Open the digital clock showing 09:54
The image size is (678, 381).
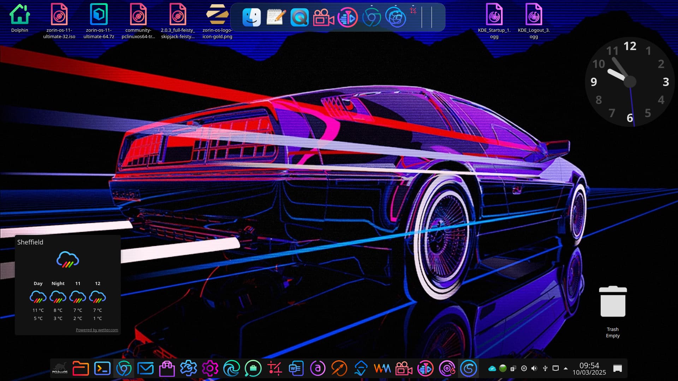coord(589,368)
